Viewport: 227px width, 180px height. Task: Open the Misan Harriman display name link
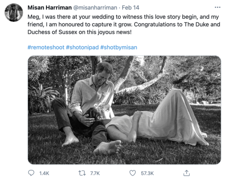[x=49, y=8]
